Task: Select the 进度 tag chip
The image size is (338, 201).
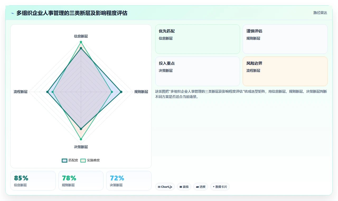Action: (201, 187)
